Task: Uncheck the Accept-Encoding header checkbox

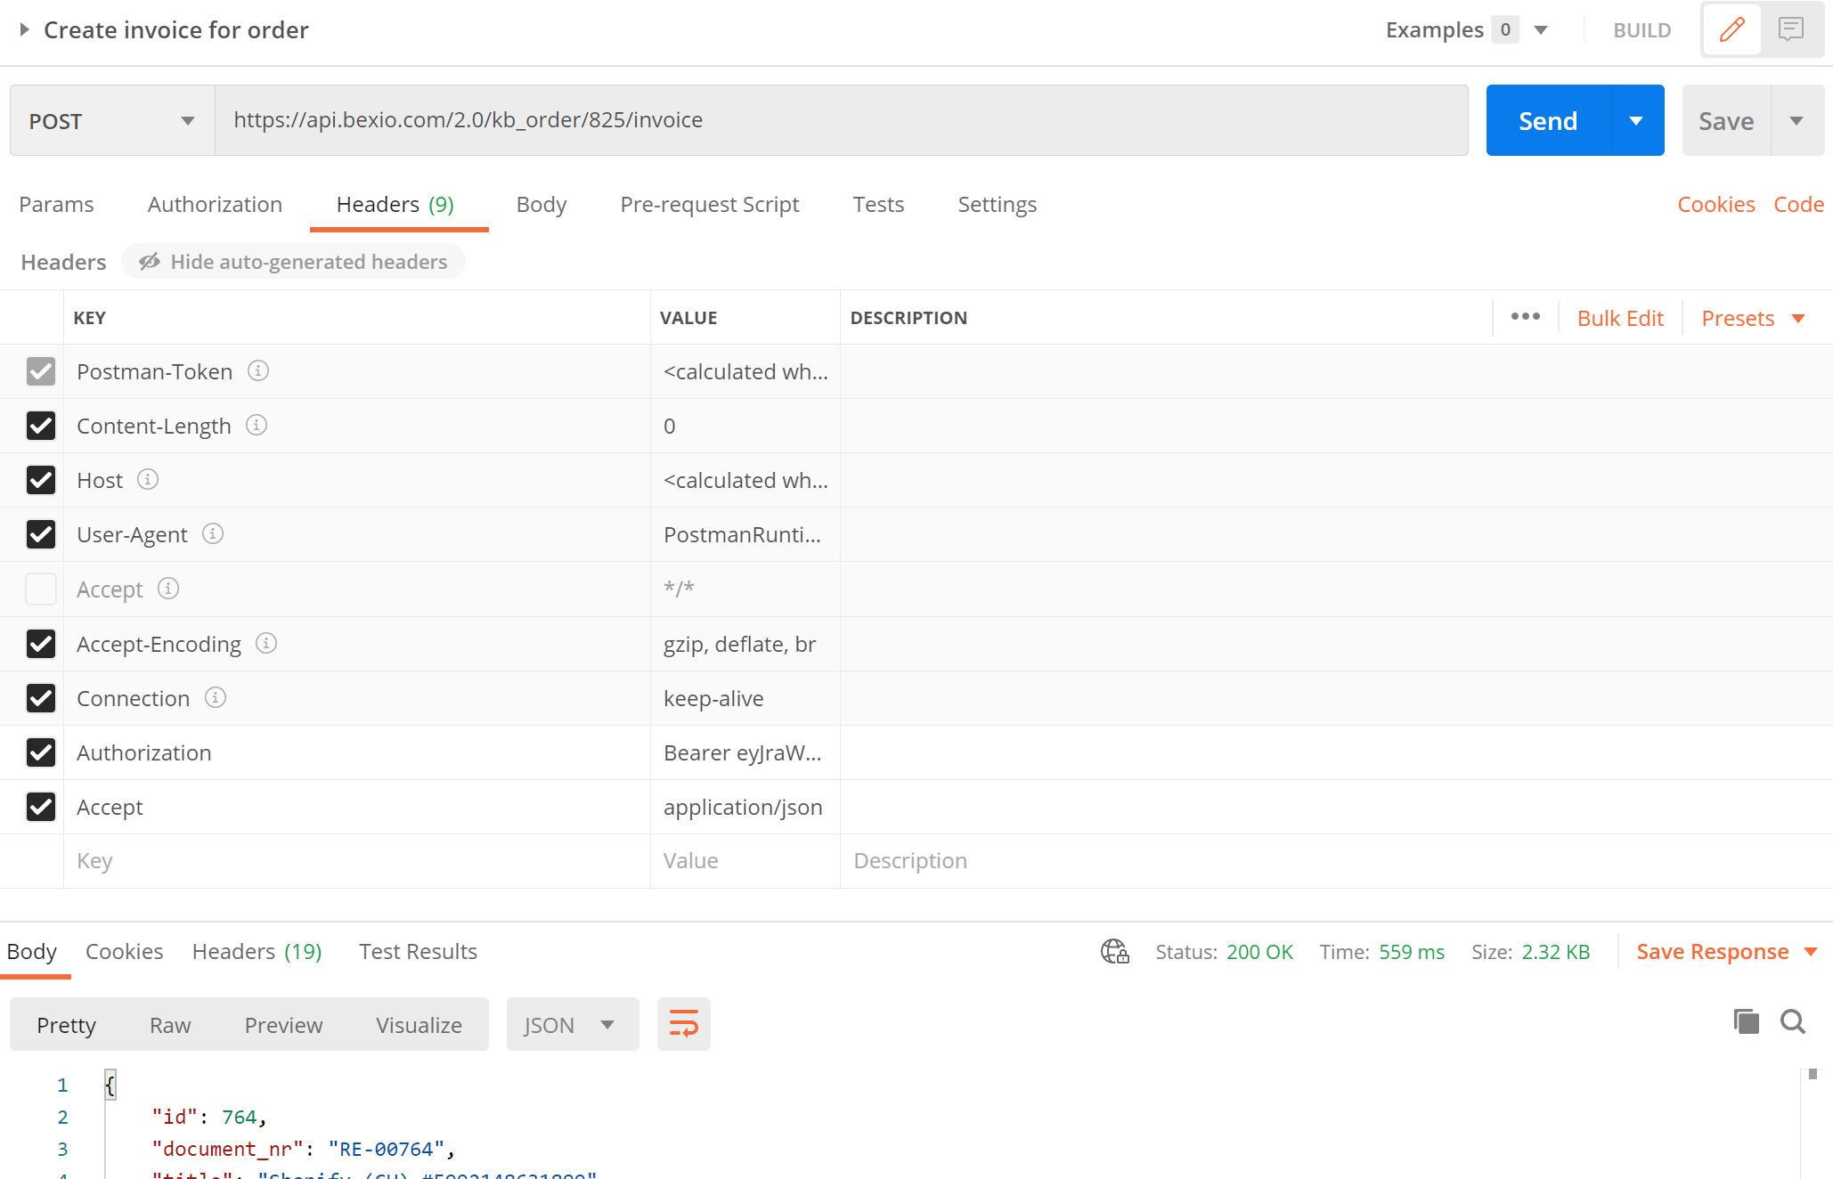Action: [x=41, y=644]
